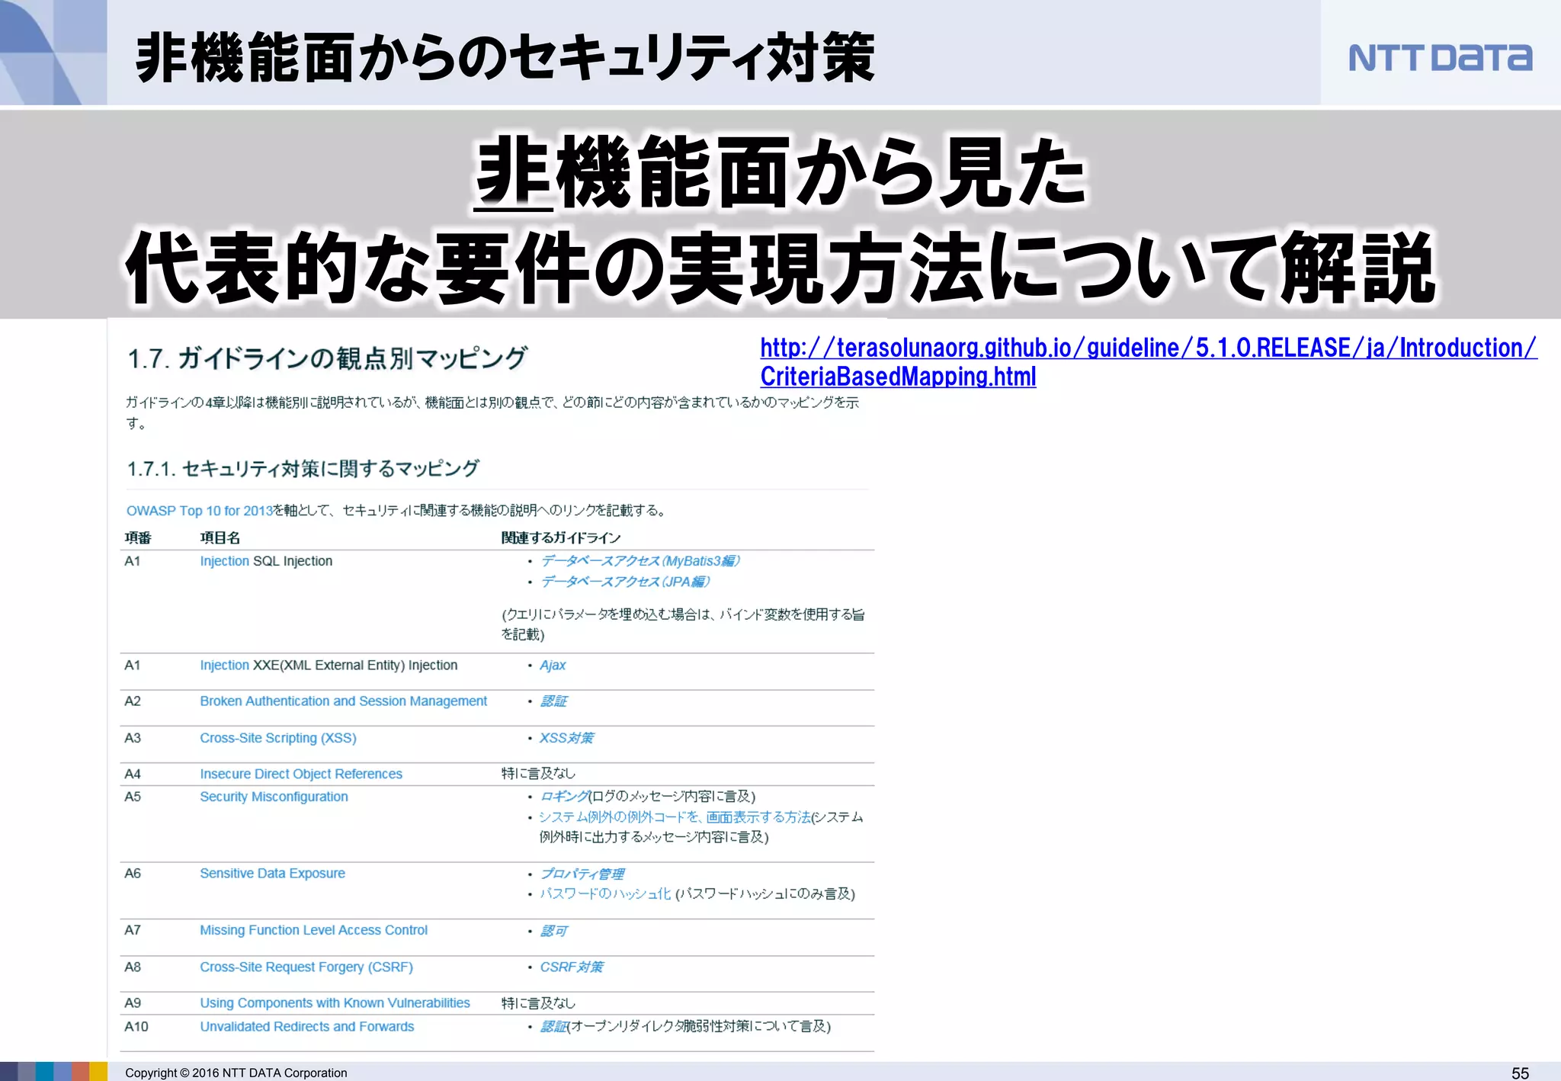Click the NTT DATA logo
Viewport: 1561px width, 1081px height.
pos(1441,58)
